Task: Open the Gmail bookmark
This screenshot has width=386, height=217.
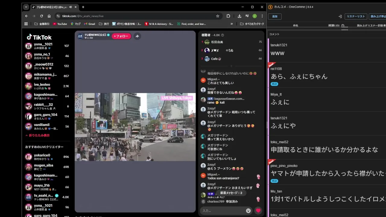Action: coord(90,24)
